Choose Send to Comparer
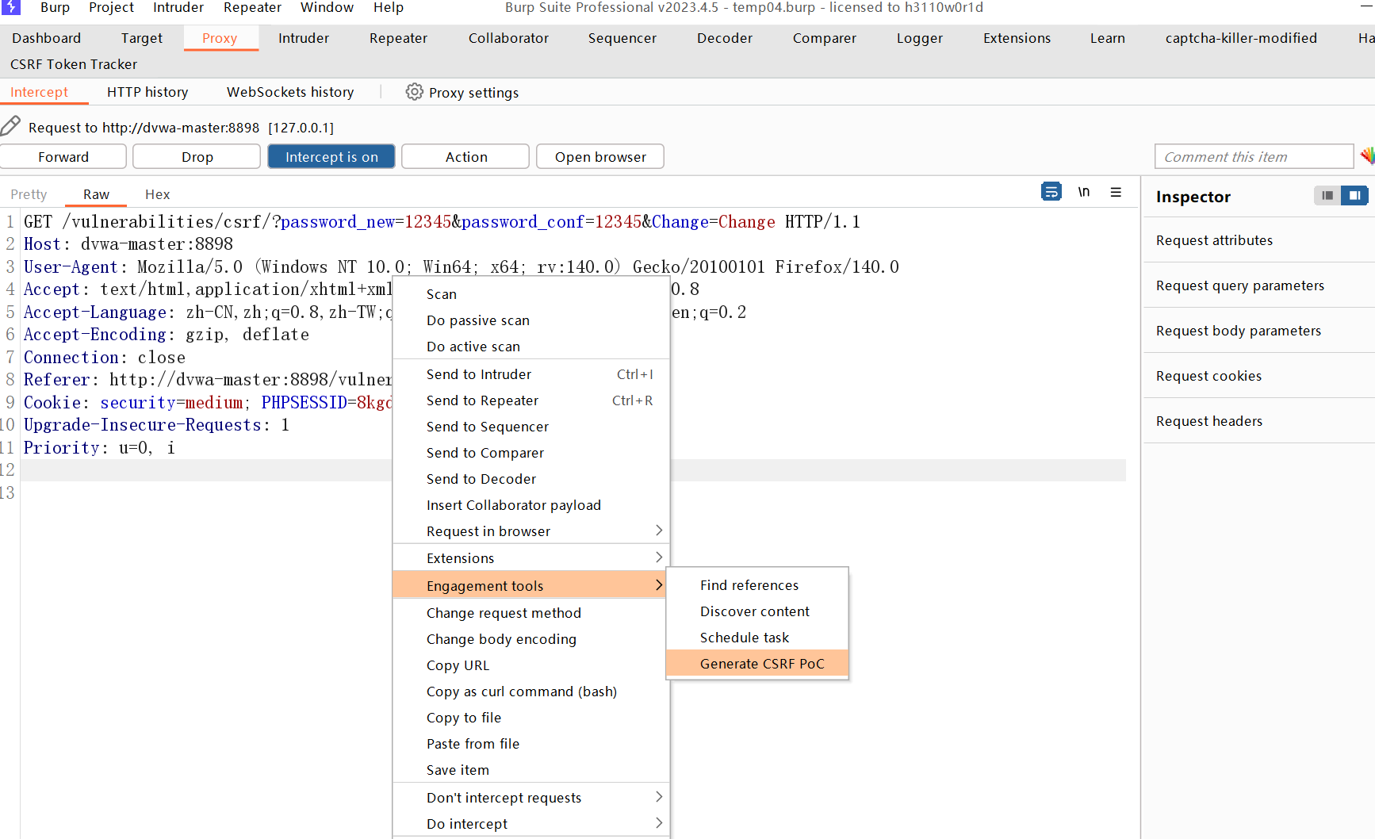The image size is (1375, 839). click(x=531, y=453)
